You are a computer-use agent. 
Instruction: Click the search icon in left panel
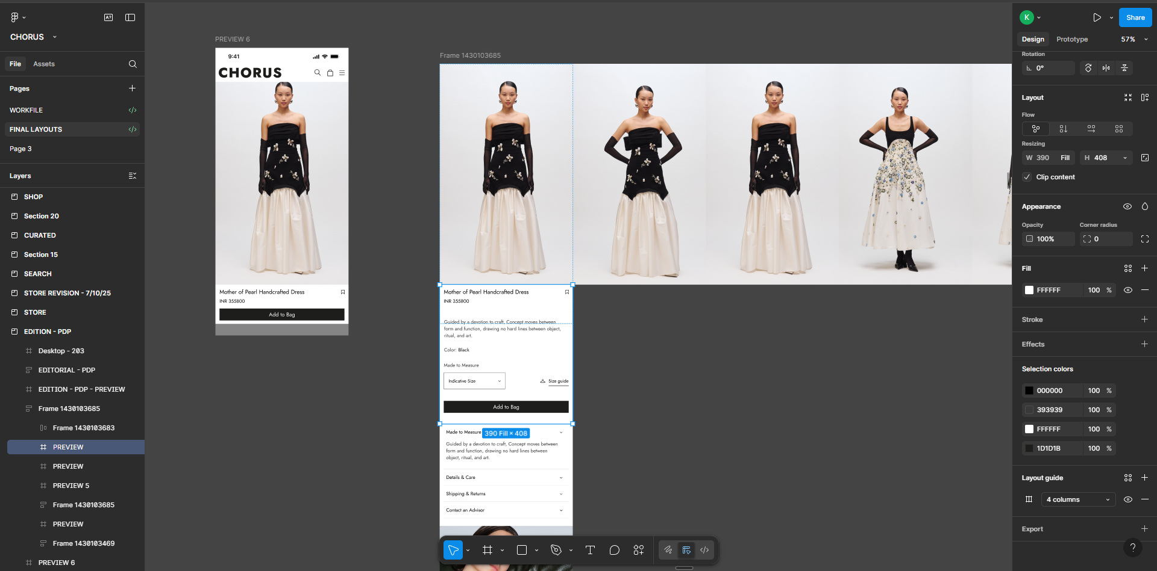[x=133, y=64]
